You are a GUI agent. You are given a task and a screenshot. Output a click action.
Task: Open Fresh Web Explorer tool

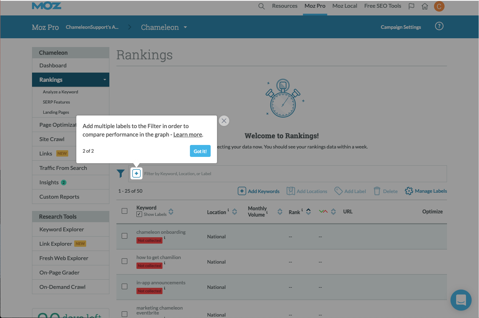click(71, 258)
